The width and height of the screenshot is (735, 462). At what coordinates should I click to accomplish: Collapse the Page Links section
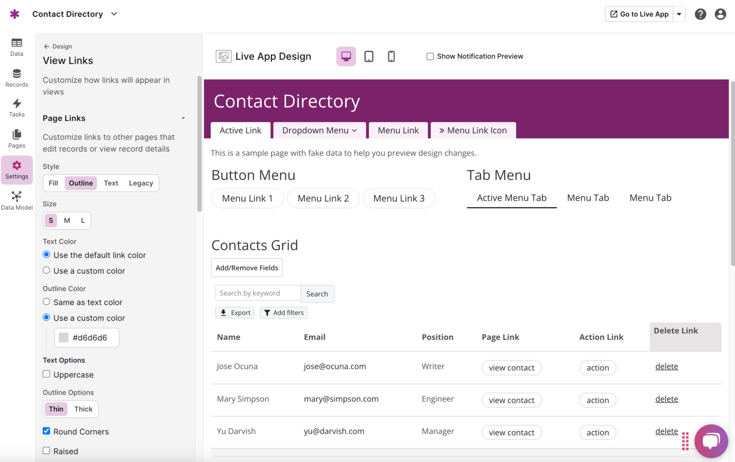pyautogui.click(x=183, y=118)
